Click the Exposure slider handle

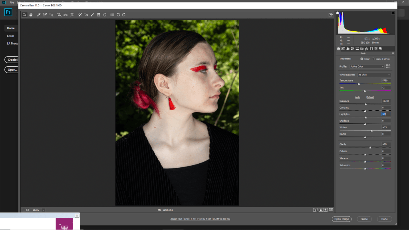[365, 104]
